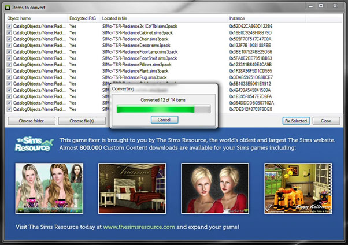Viewport: 348px width, 245px height.
Task: Sort by Object Name column header
Action: point(35,19)
